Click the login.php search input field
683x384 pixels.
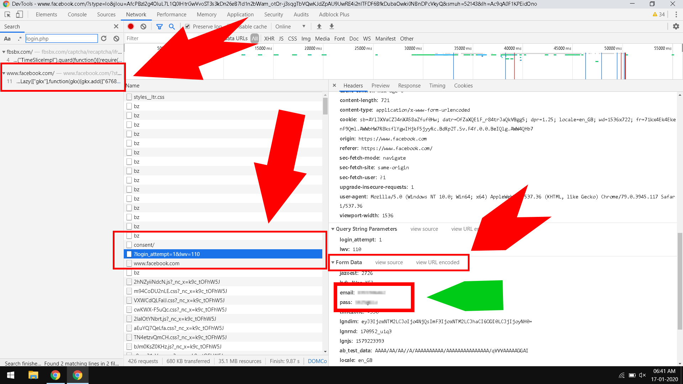pyautogui.click(x=61, y=38)
